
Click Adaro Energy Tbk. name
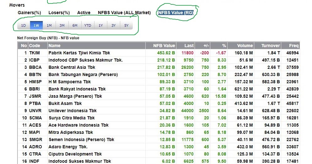coord(68,147)
